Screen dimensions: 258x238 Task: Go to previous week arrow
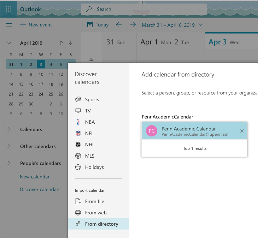click(x=119, y=25)
